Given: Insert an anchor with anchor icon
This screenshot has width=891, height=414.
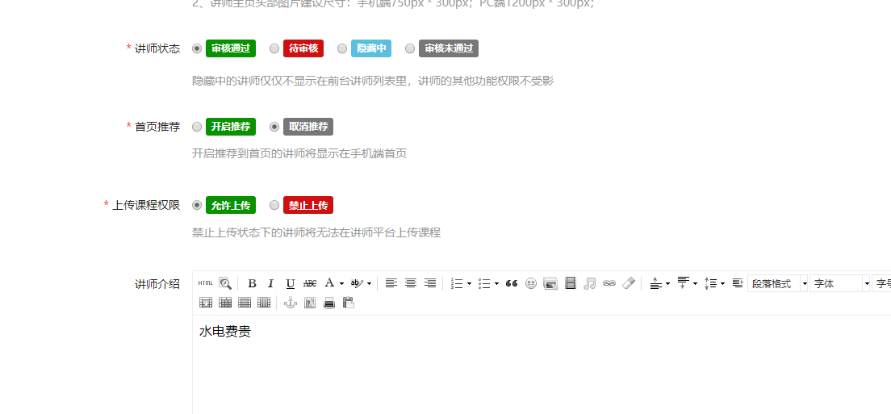Looking at the screenshot, I should click(291, 303).
